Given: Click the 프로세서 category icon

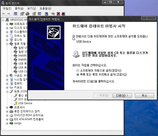Looking at the screenshot, I should [11, 107].
